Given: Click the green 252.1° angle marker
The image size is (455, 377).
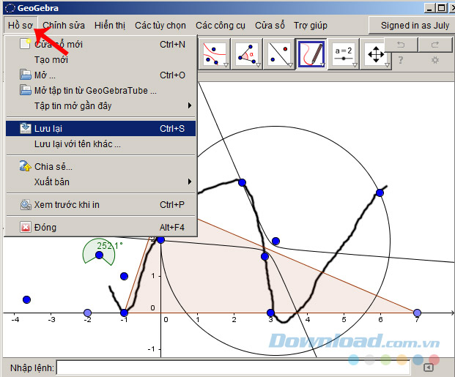Looking at the screenshot, I should pos(99,251).
